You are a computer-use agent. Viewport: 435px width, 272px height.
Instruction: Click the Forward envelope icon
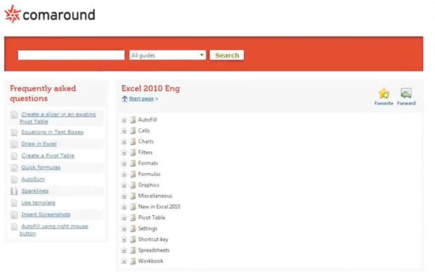(x=406, y=93)
